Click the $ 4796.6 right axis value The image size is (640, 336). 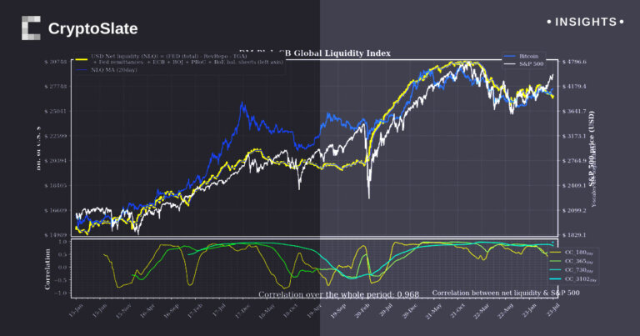[x=574, y=62]
